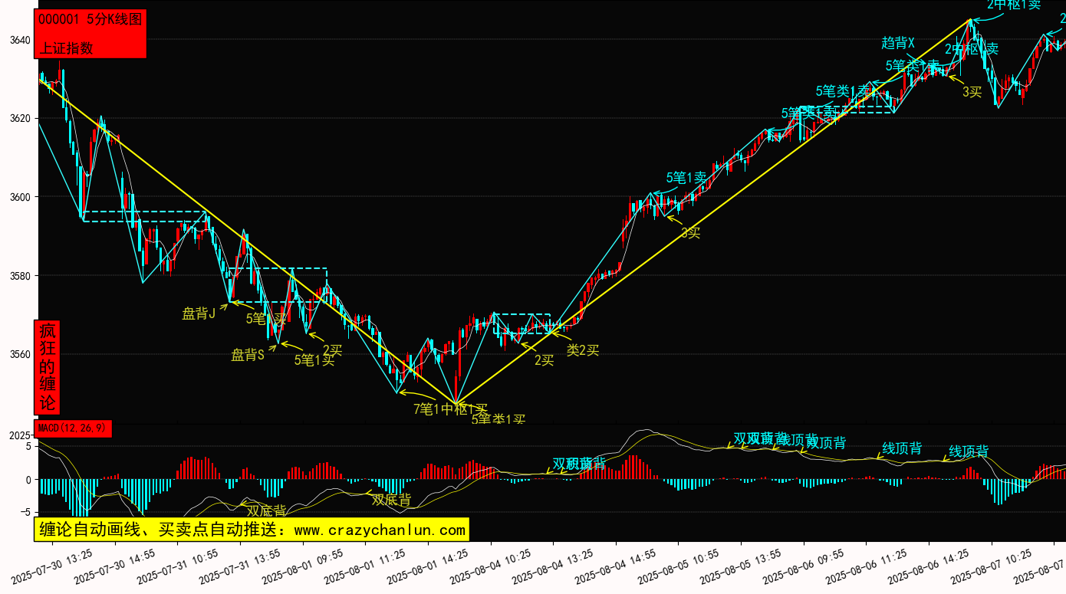Click the 3640 price axis label
Image resolution: width=1066 pixels, height=594 pixels.
point(20,40)
